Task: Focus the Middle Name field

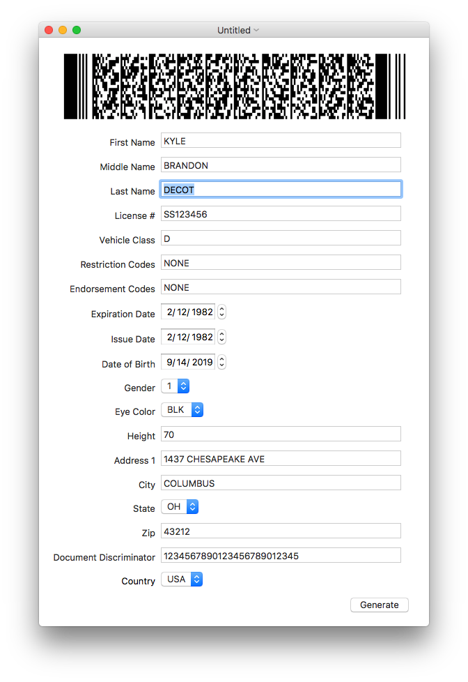Action: (x=281, y=165)
